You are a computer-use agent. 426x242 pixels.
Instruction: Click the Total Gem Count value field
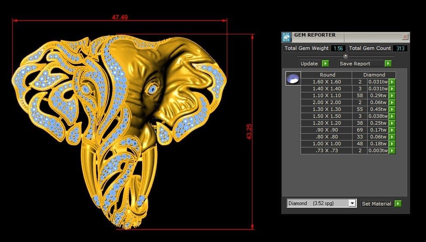click(400, 48)
